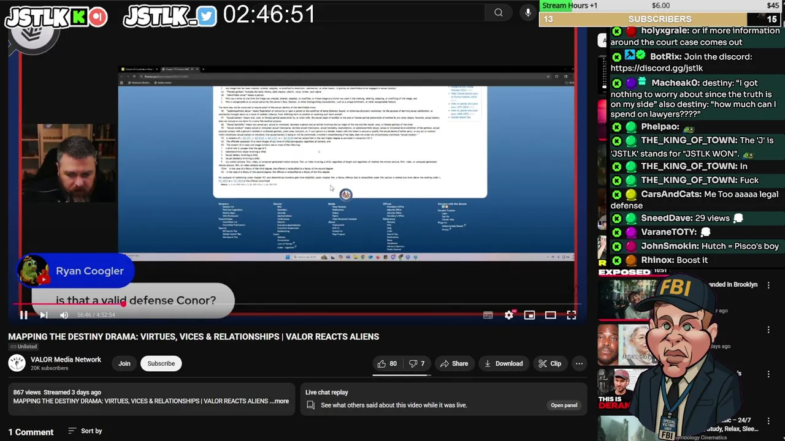This screenshot has width=785, height=441.
Task: Create a Clip with scissors button
Action: pyautogui.click(x=549, y=363)
